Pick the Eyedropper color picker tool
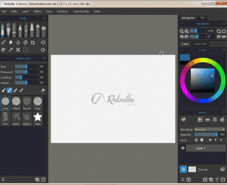The image size is (227, 185). pos(11,50)
